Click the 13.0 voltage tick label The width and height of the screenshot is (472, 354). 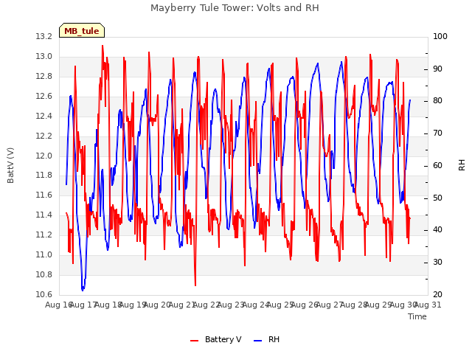(x=44, y=56)
